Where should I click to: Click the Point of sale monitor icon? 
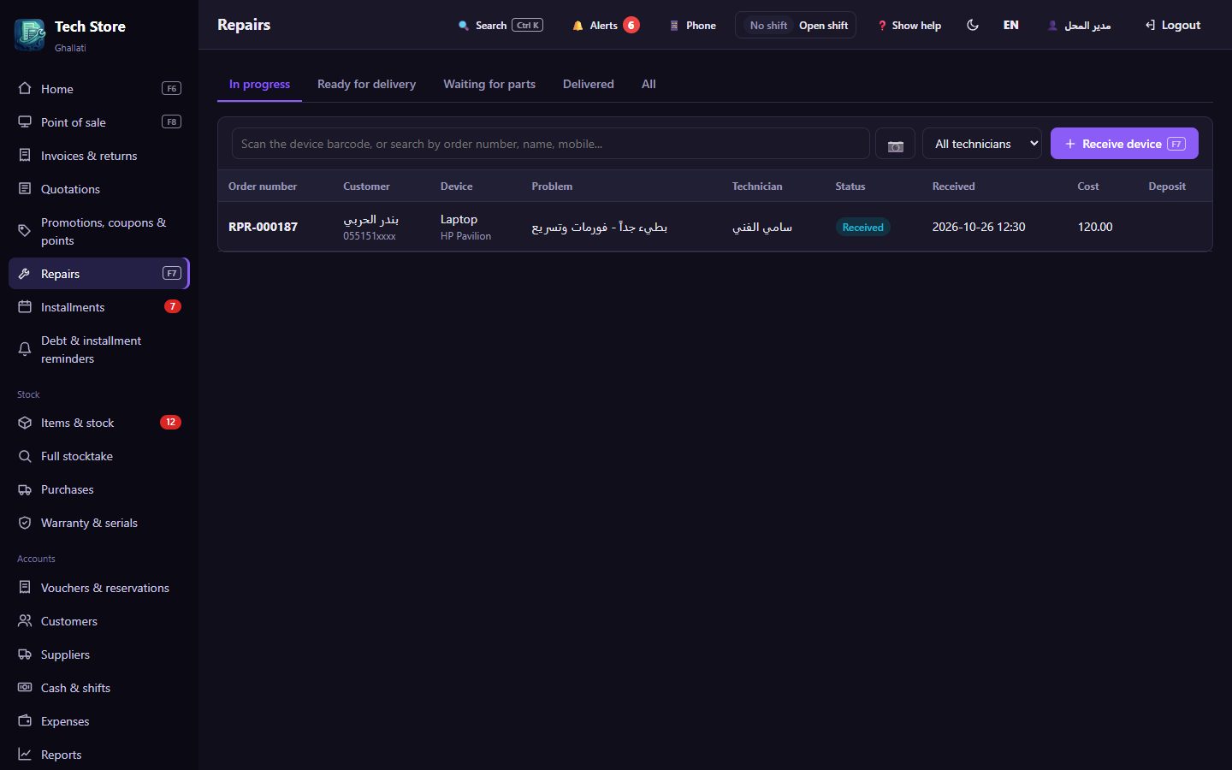[x=25, y=122]
